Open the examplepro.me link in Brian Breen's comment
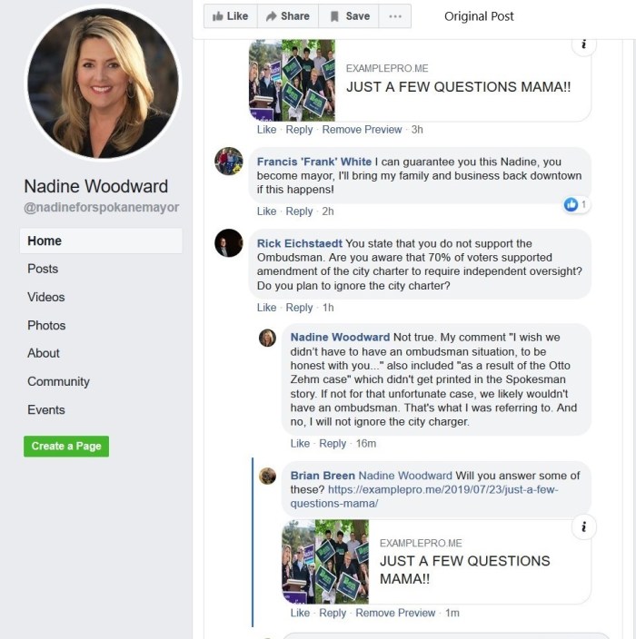Viewport: 636px width, 639px height. [424, 496]
